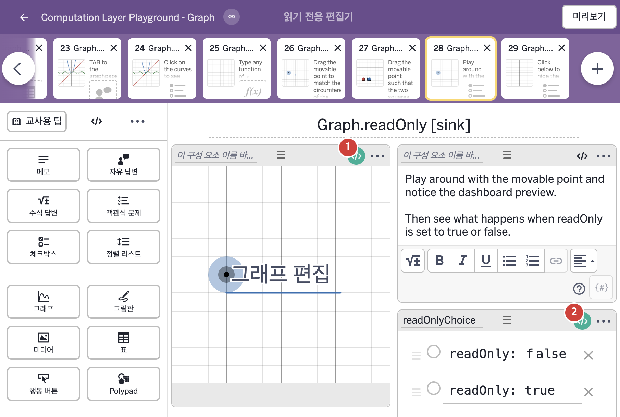Open graph component more options ellipsis
620x417 pixels.
tap(377, 156)
